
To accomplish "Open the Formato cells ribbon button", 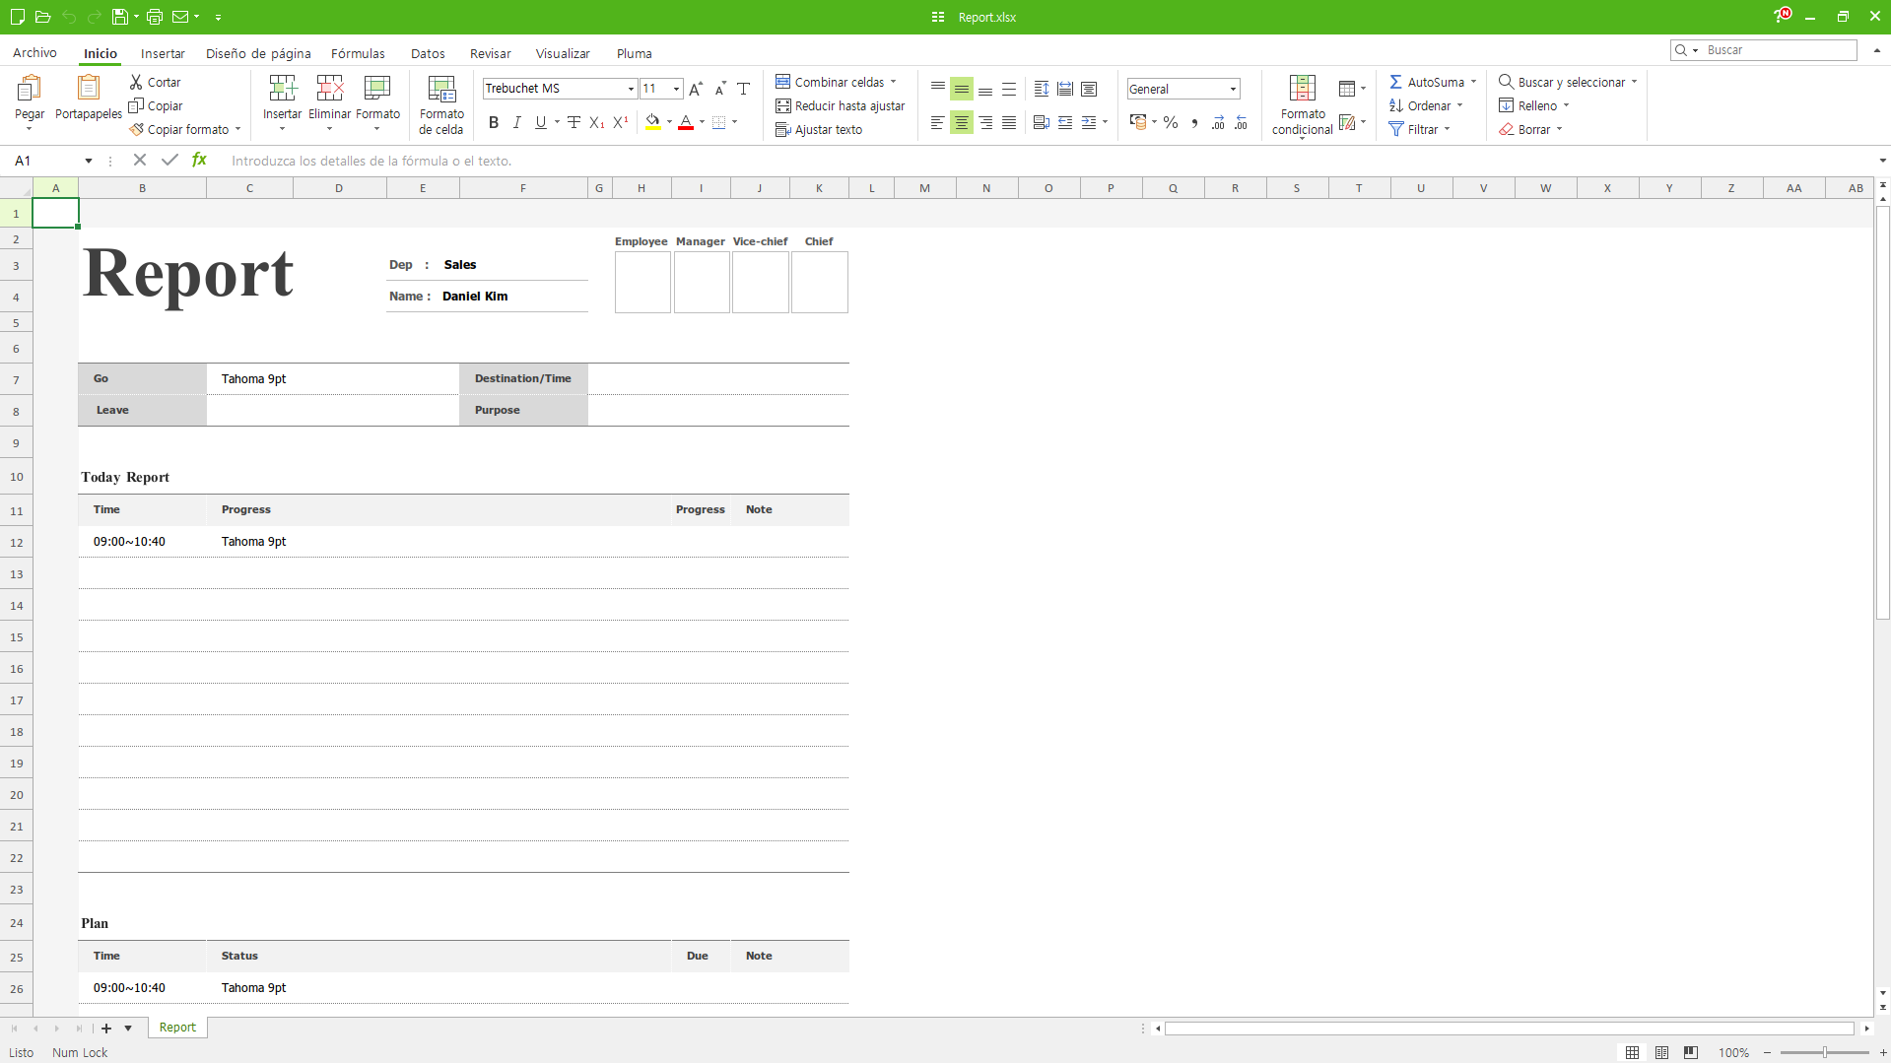I will tap(377, 101).
